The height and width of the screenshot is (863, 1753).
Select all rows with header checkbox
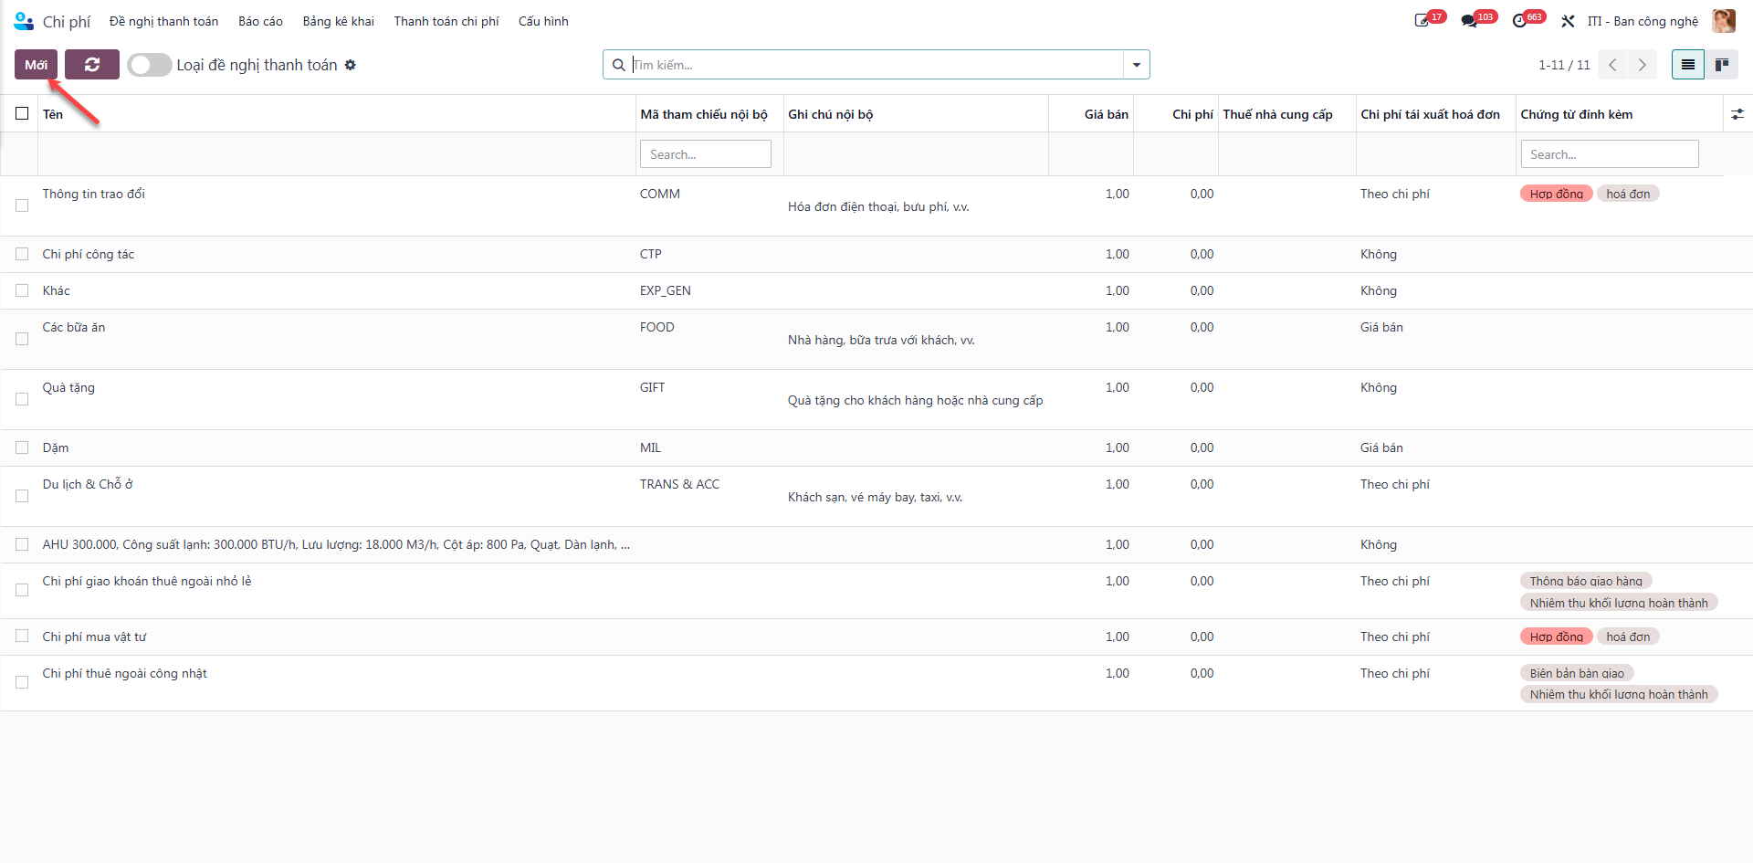pos(22,114)
